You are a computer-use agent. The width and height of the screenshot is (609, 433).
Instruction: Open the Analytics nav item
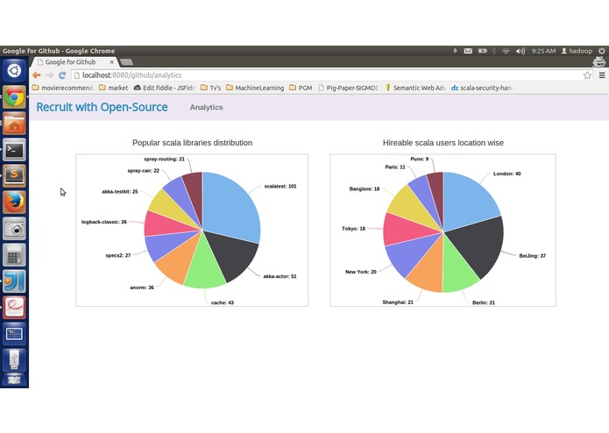pos(206,107)
